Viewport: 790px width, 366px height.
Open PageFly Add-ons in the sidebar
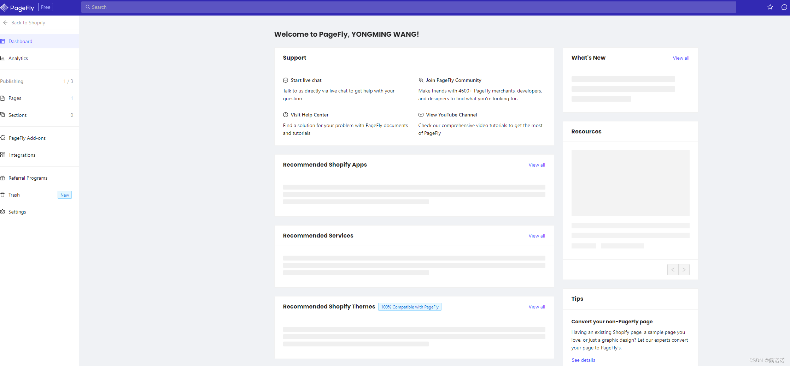coord(39,138)
